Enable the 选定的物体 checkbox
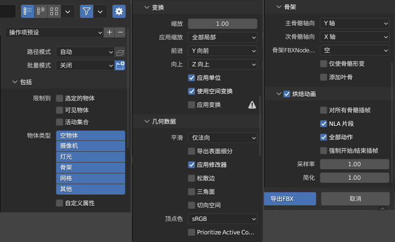 [60, 98]
